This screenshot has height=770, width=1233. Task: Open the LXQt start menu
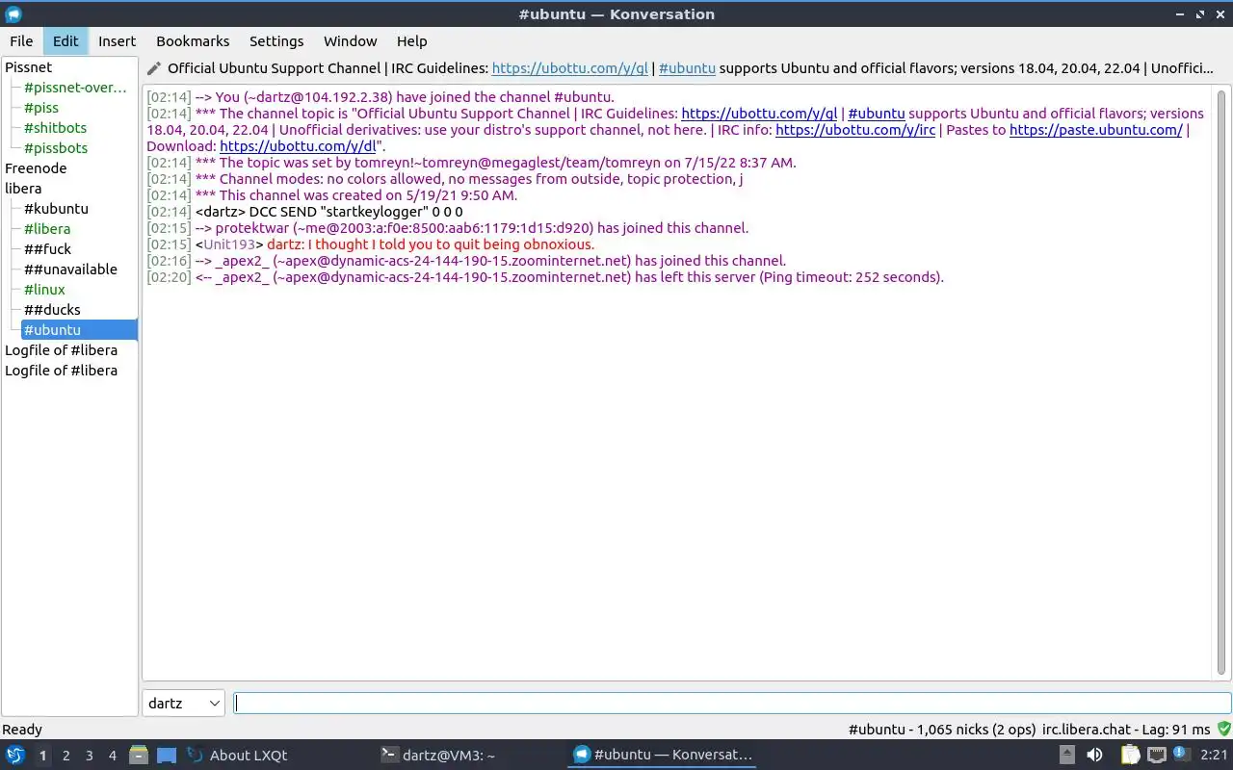pyautogui.click(x=15, y=756)
